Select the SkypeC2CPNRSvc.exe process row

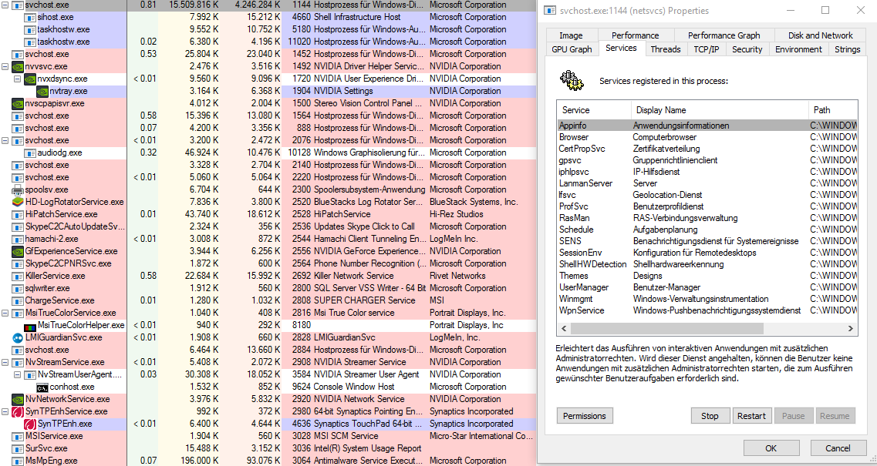(x=268, y=263)
